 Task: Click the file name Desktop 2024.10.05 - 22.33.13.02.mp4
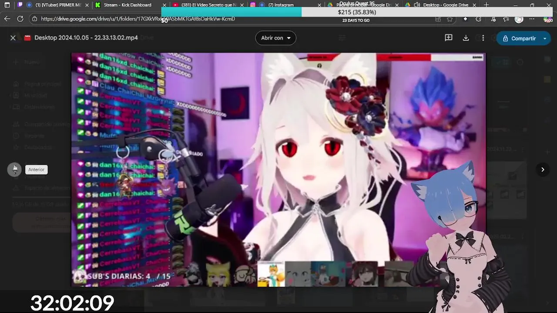(x=86, y=38)
